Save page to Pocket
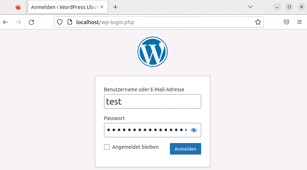This screenshot has height=170, width=307. [286, 22]
